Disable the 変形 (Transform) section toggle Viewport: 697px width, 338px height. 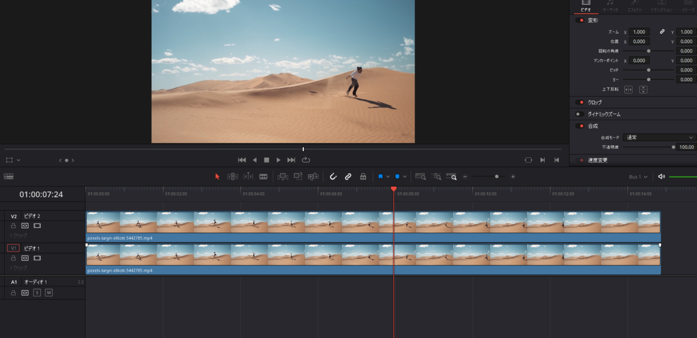580,20
